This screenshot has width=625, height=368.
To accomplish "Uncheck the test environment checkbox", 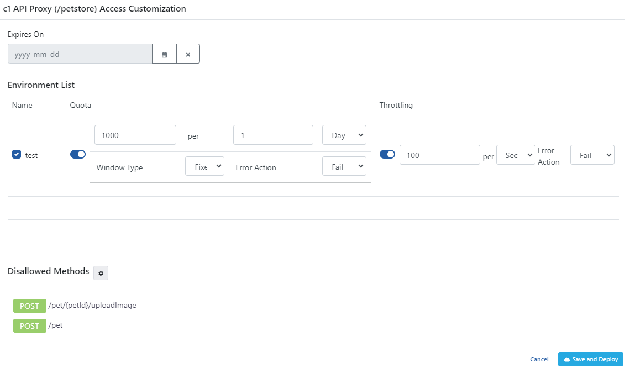I will tap(17, 155).
